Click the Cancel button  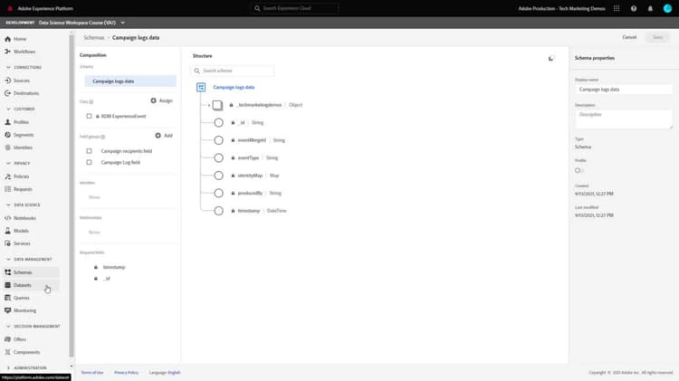point(629,37)
